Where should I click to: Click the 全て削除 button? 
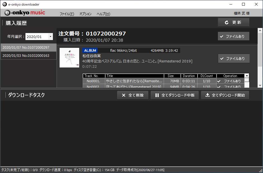133,95
